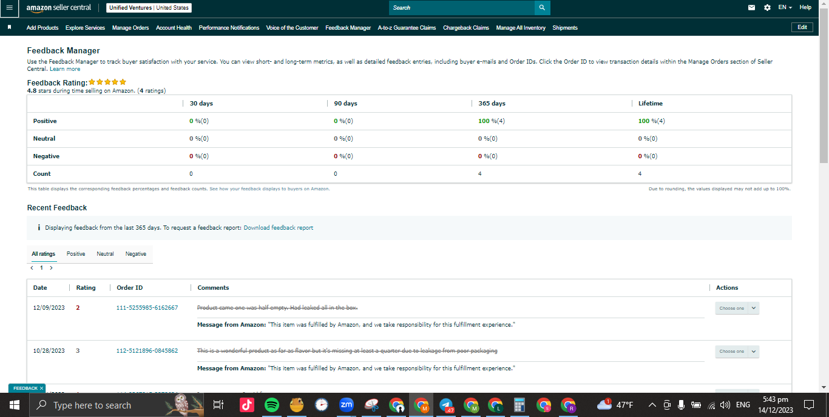Click See how your feedback displays to buyers
This screenshot has height=417, width=829.
click(269, 189)
